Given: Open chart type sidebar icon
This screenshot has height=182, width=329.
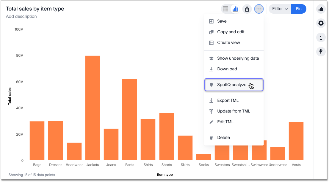Looking at the screenshot, I should (321, 9).
